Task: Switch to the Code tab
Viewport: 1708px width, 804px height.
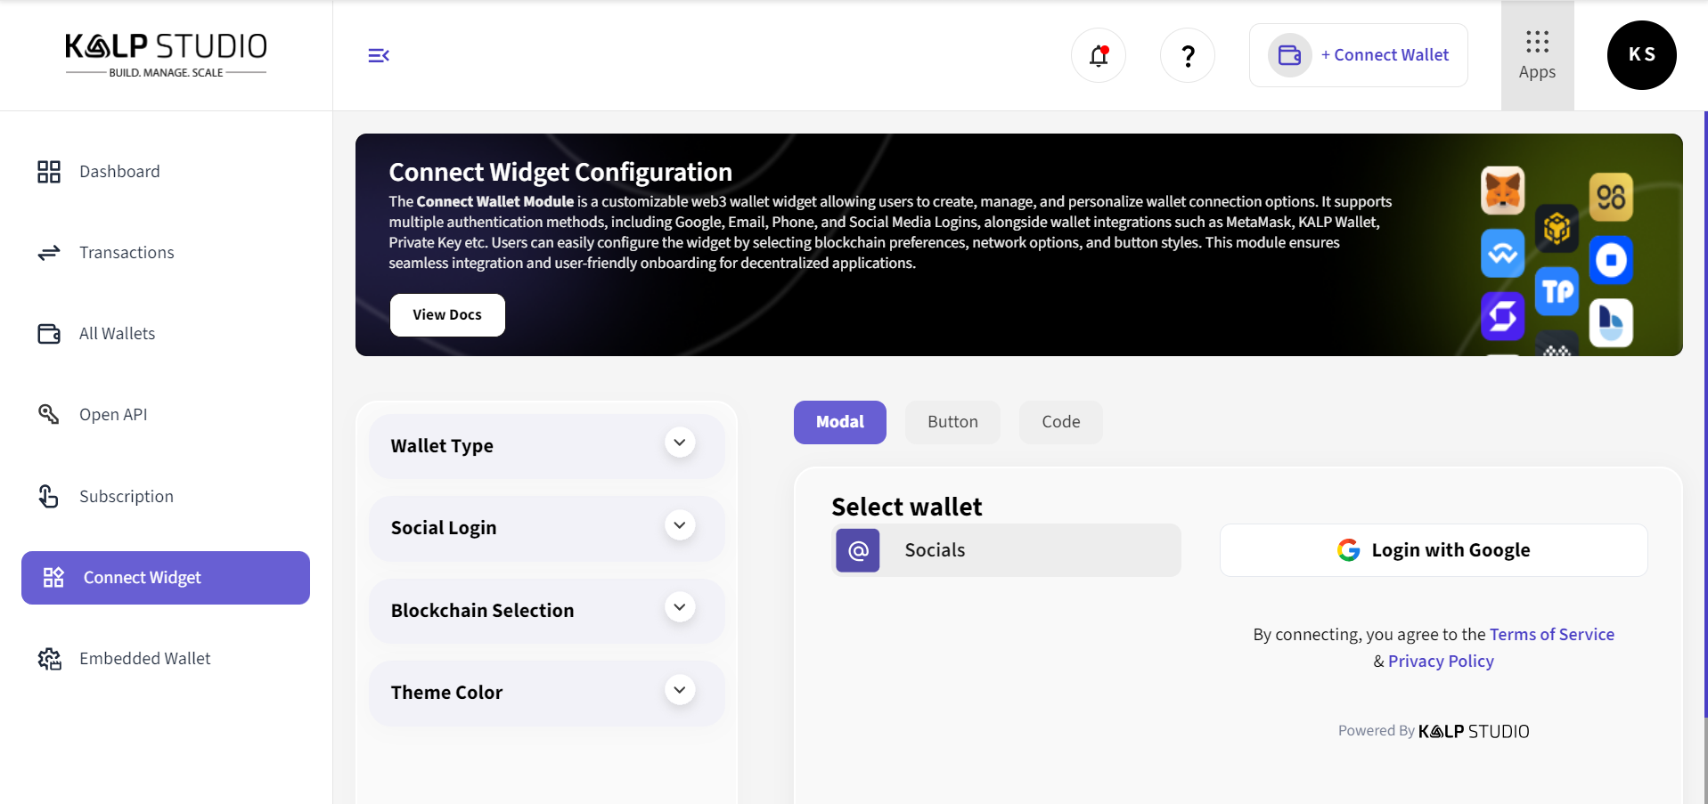Action: (x=1060, y=422)
